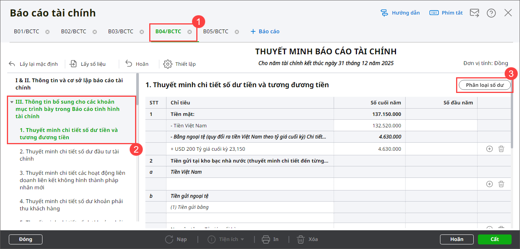Click the add row icon on USD 200 row
The width and height of the screenshot is (520, 249).
pos(489,149)
